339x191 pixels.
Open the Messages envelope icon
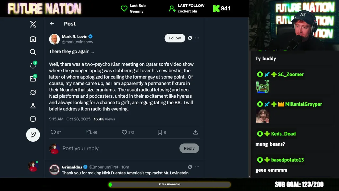tap(33, 79)
